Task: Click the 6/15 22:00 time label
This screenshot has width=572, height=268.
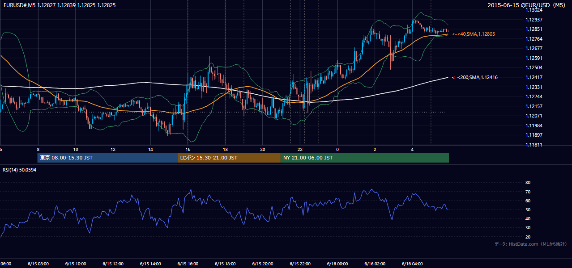Action: coord(300,264)
